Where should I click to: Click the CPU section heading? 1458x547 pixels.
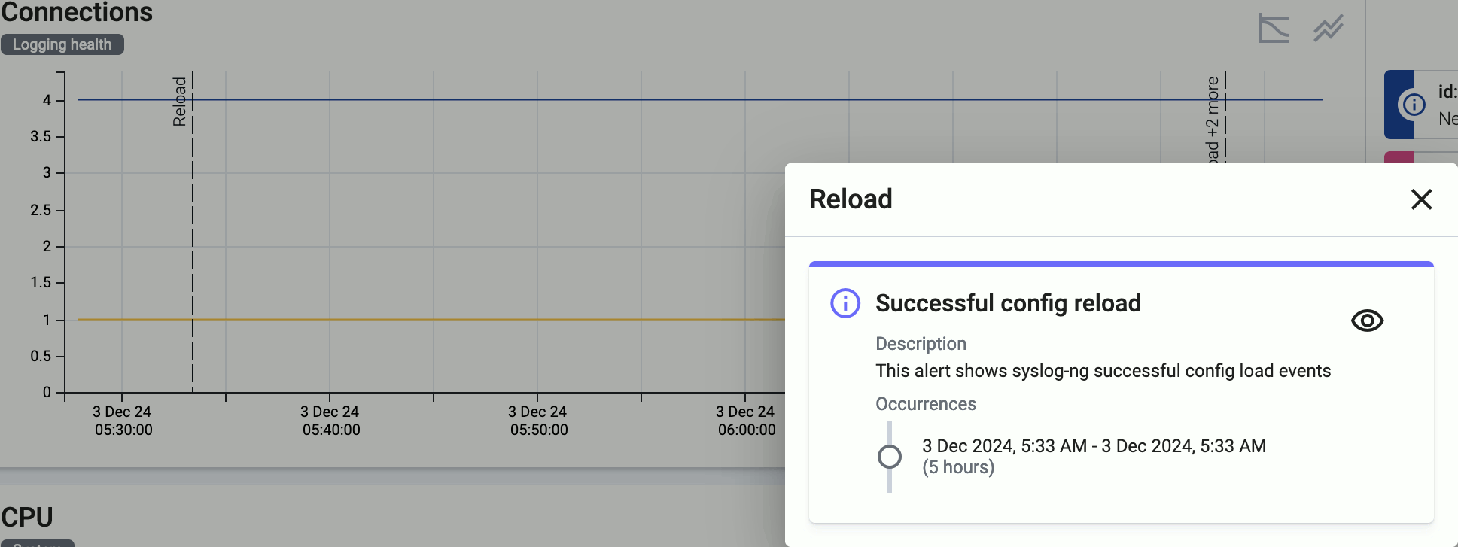click(x=27, y=518)
